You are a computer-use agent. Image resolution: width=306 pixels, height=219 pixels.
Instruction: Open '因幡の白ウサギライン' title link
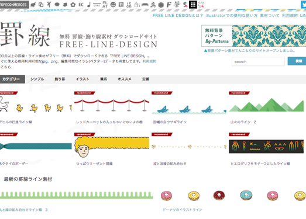pyautogui.click(x=170, y=122)
